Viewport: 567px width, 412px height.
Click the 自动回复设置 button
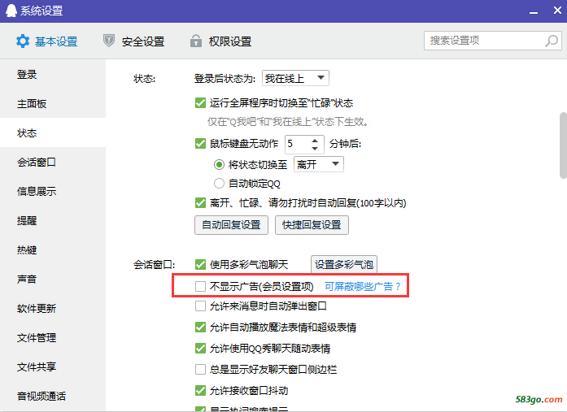(231, 225)
